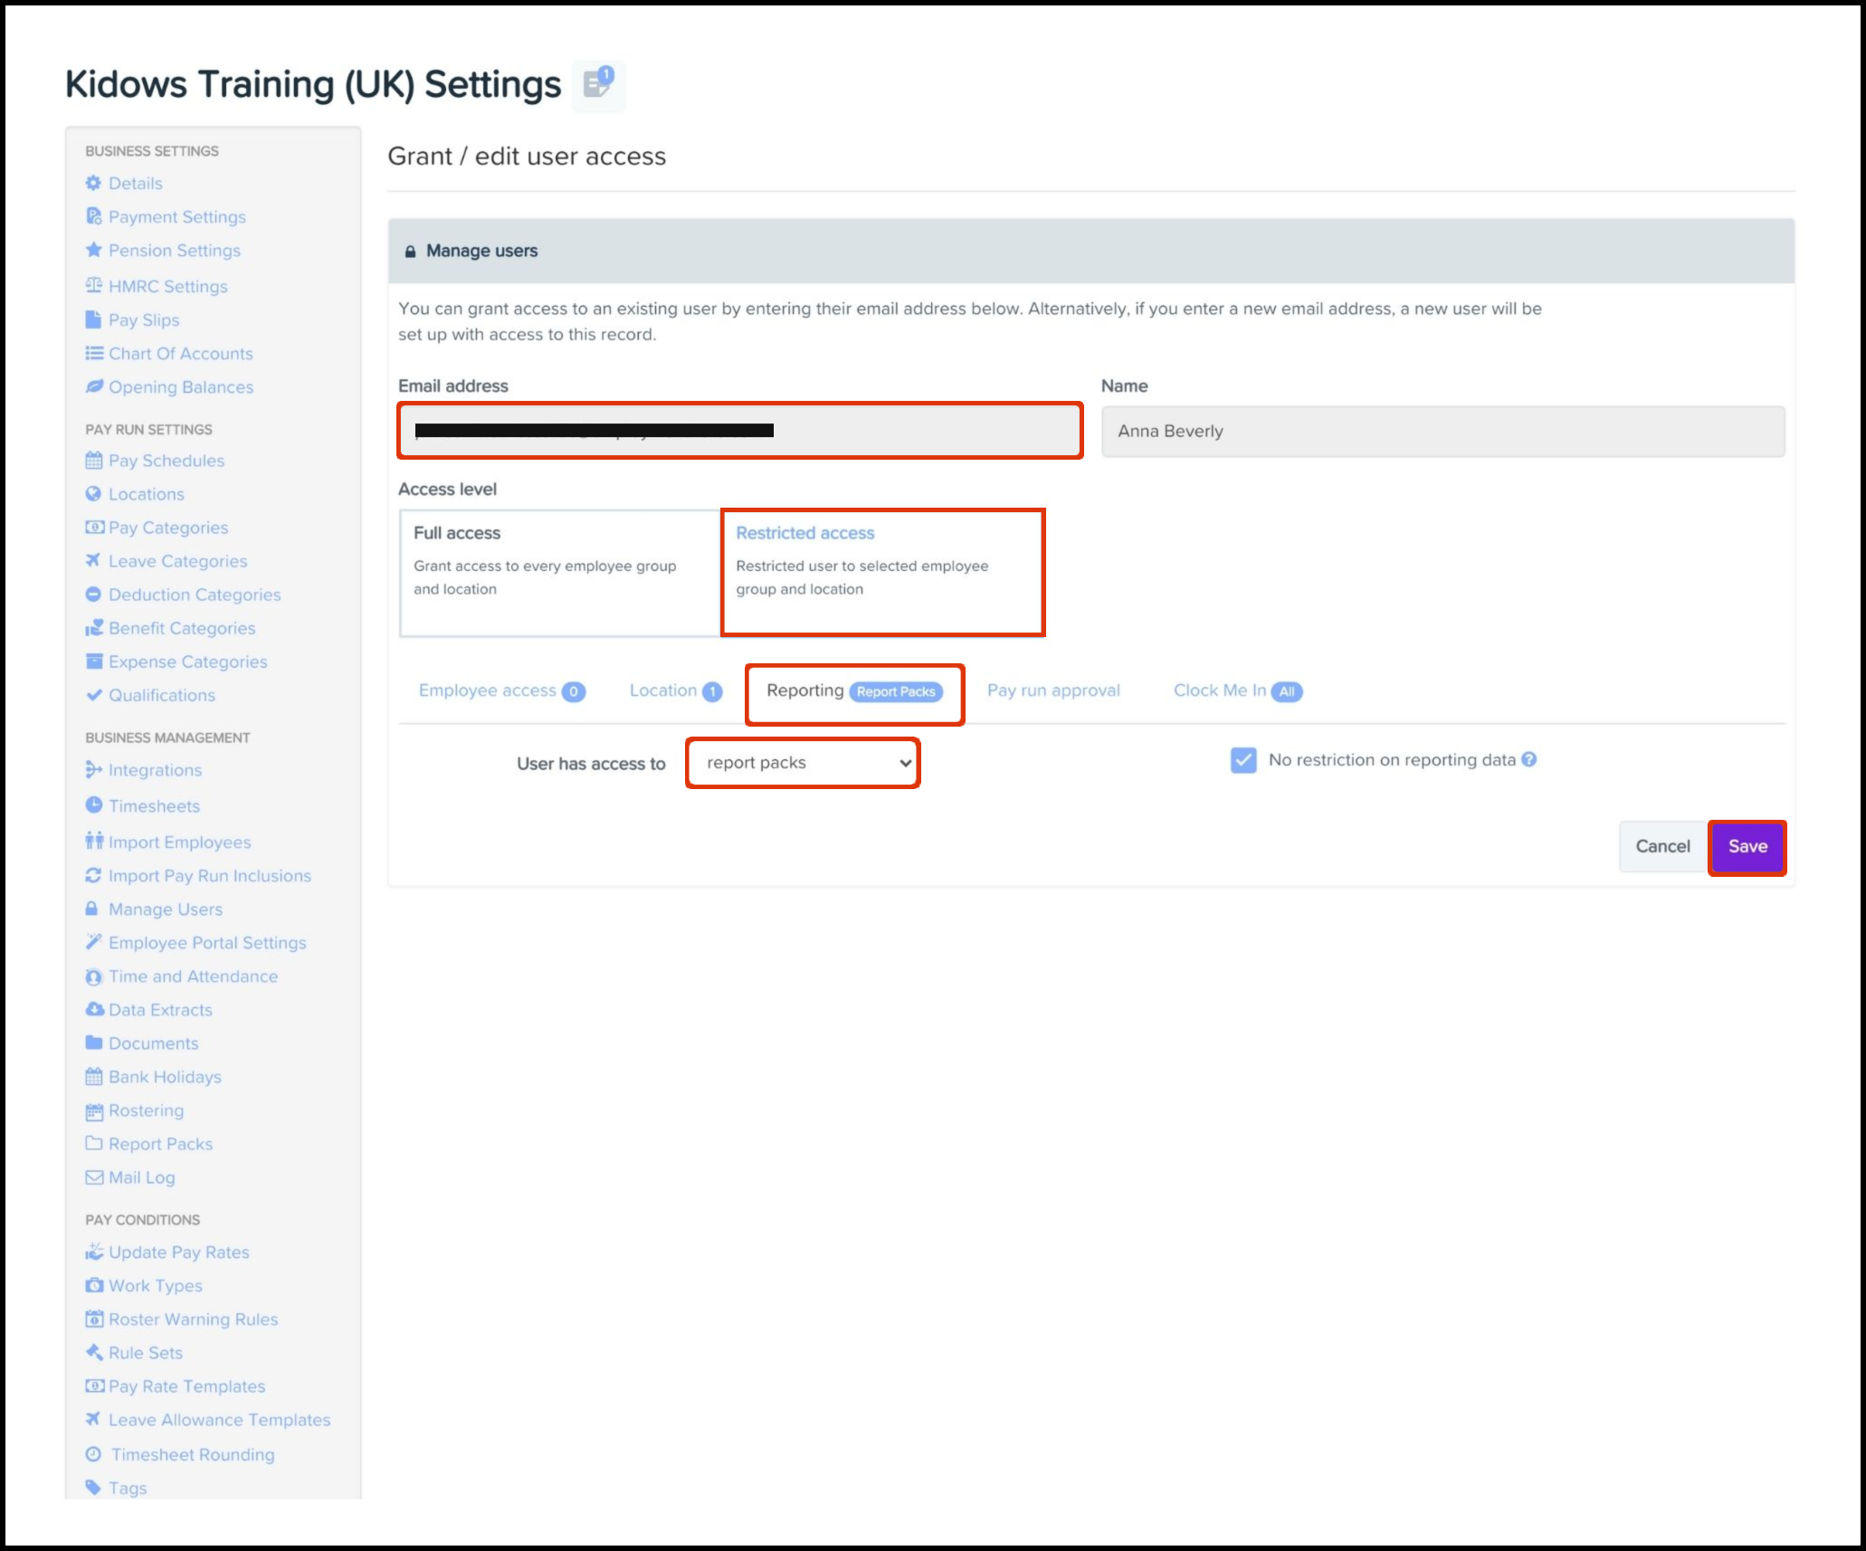Image resolution: width=1866 pixels, height=1551 pixels.
Task: Click the clock icon beside Timesheets
Action: tap(93, 804)
